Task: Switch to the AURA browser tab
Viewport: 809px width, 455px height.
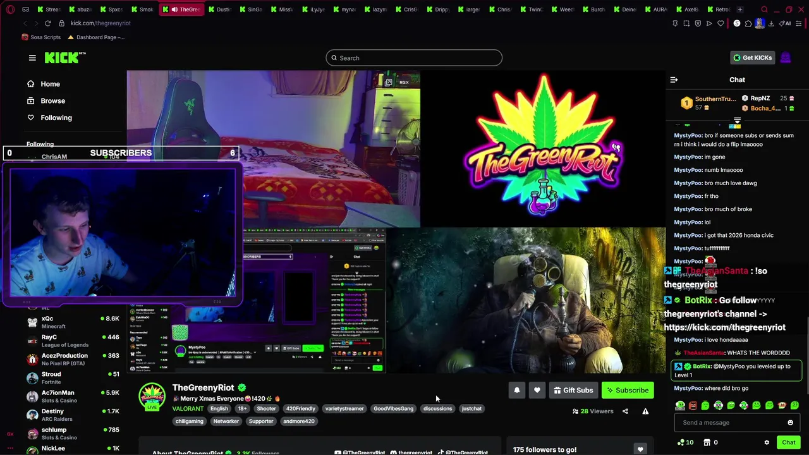Action: point(657,9)
